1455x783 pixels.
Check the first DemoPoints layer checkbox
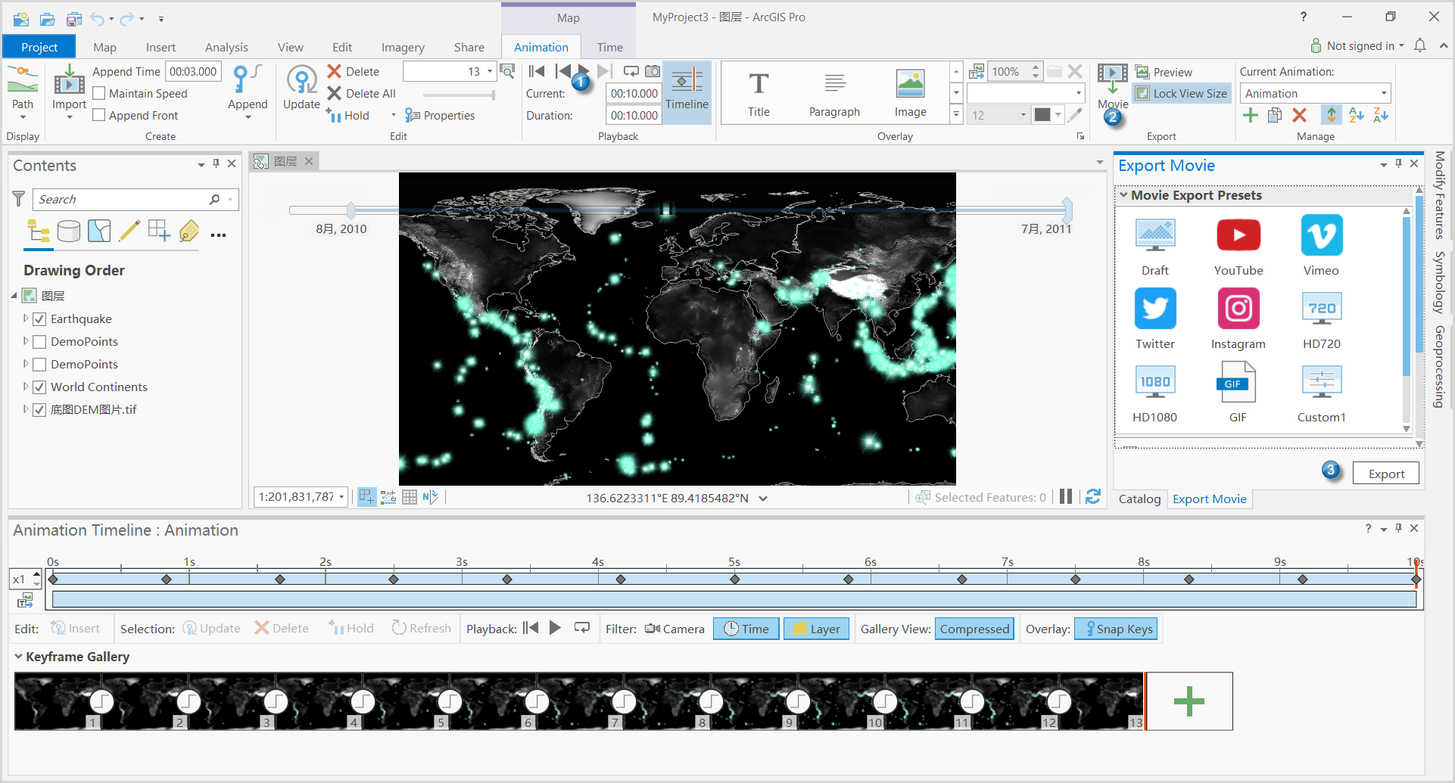click(39, 341)
